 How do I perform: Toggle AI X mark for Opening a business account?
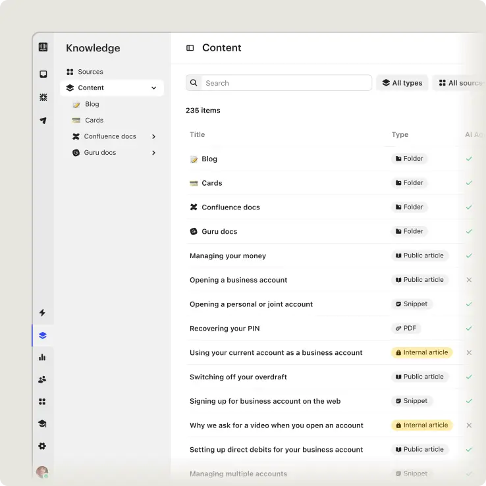click(469, 280)
